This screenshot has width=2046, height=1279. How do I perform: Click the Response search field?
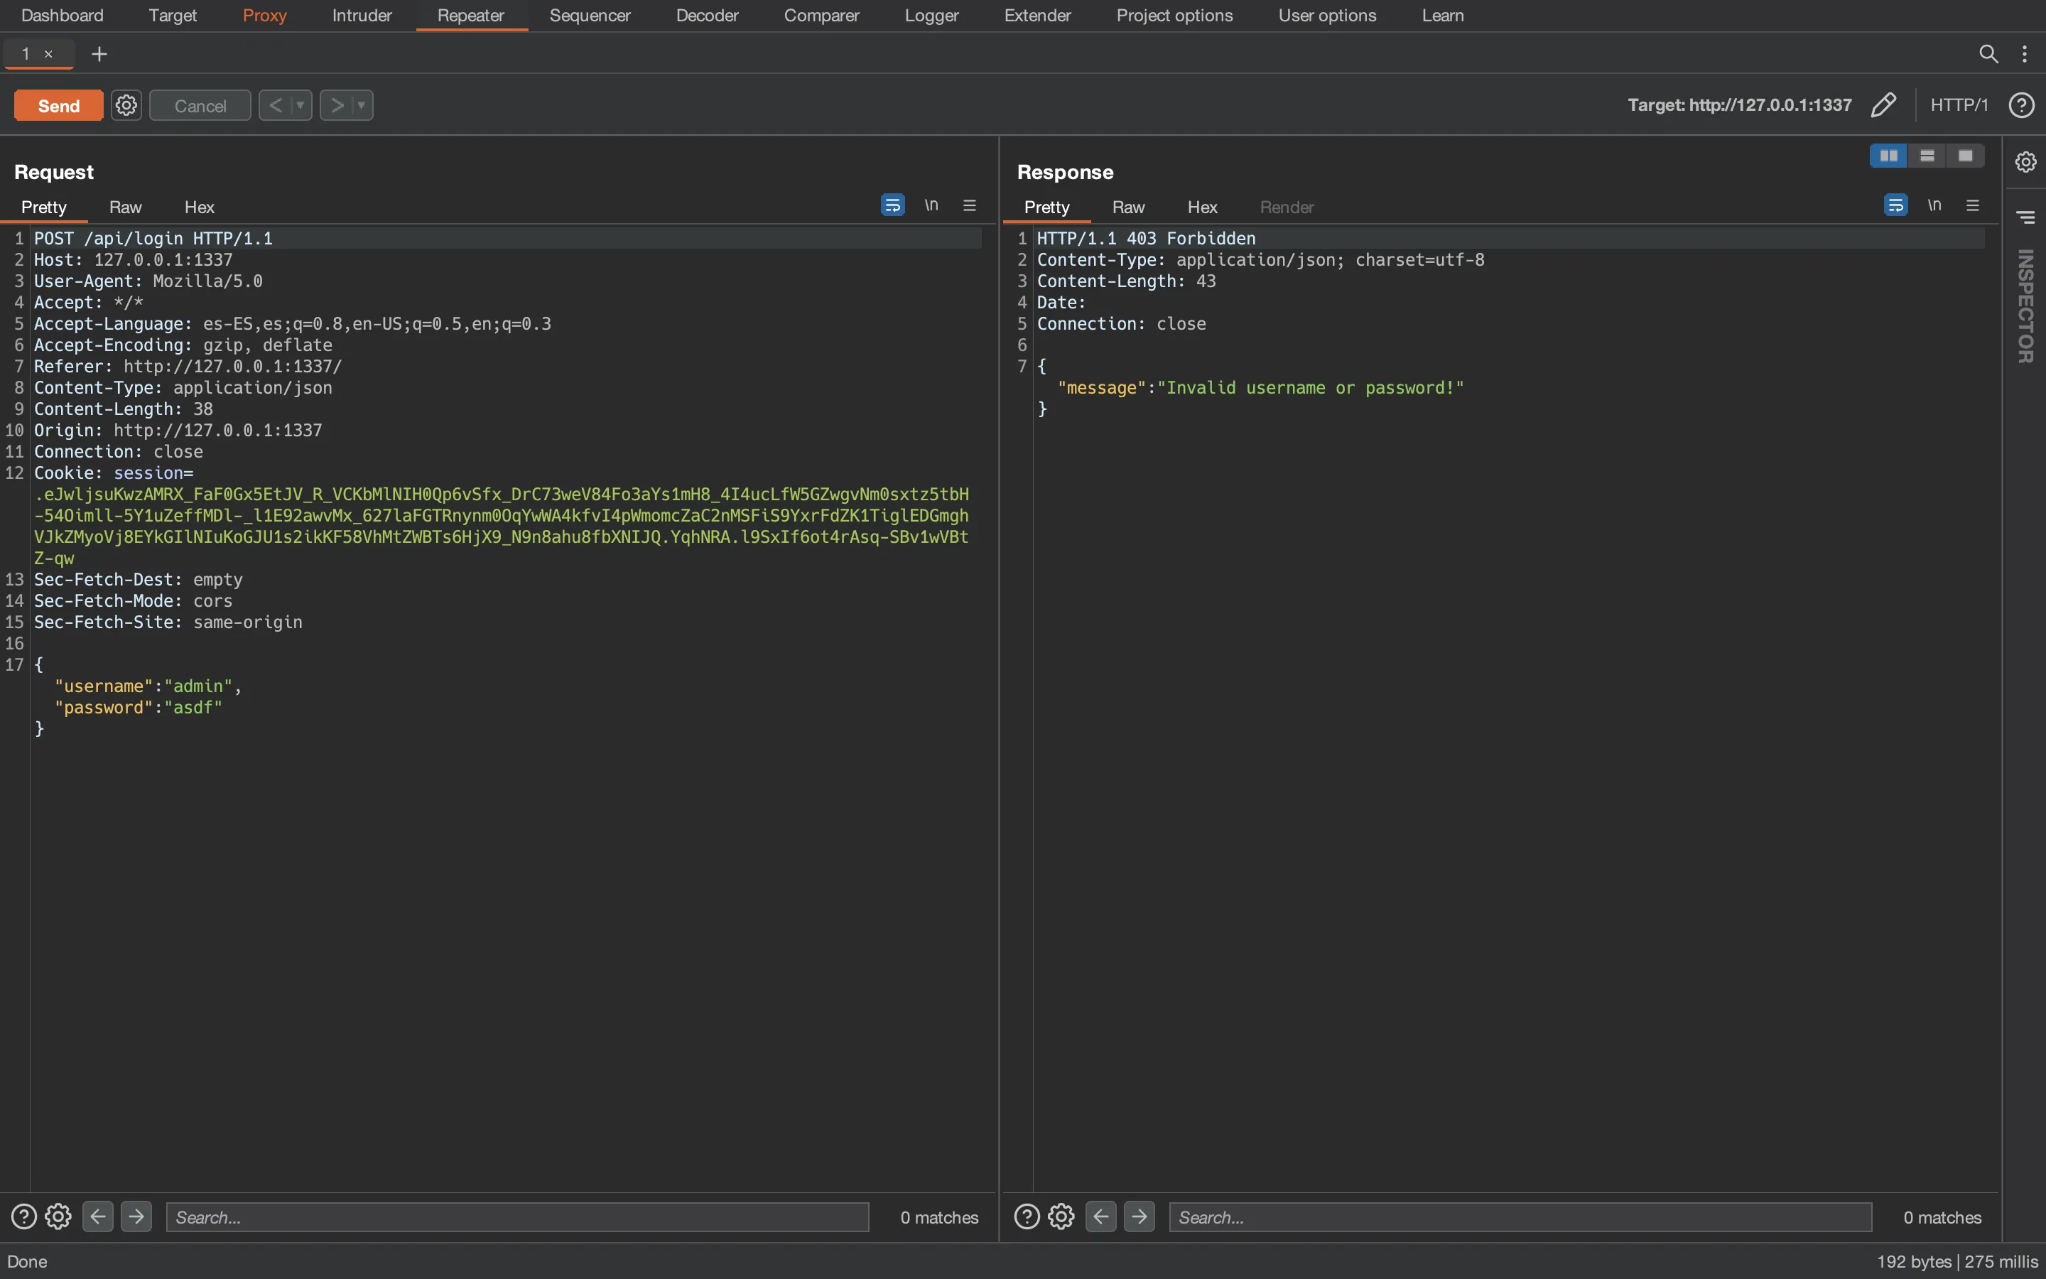coord(1520,1217)
